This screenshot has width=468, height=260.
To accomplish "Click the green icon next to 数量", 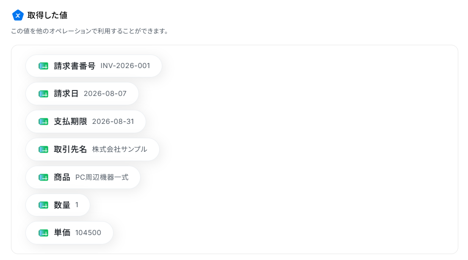I will pyautogui.click(x=44, y=205).
